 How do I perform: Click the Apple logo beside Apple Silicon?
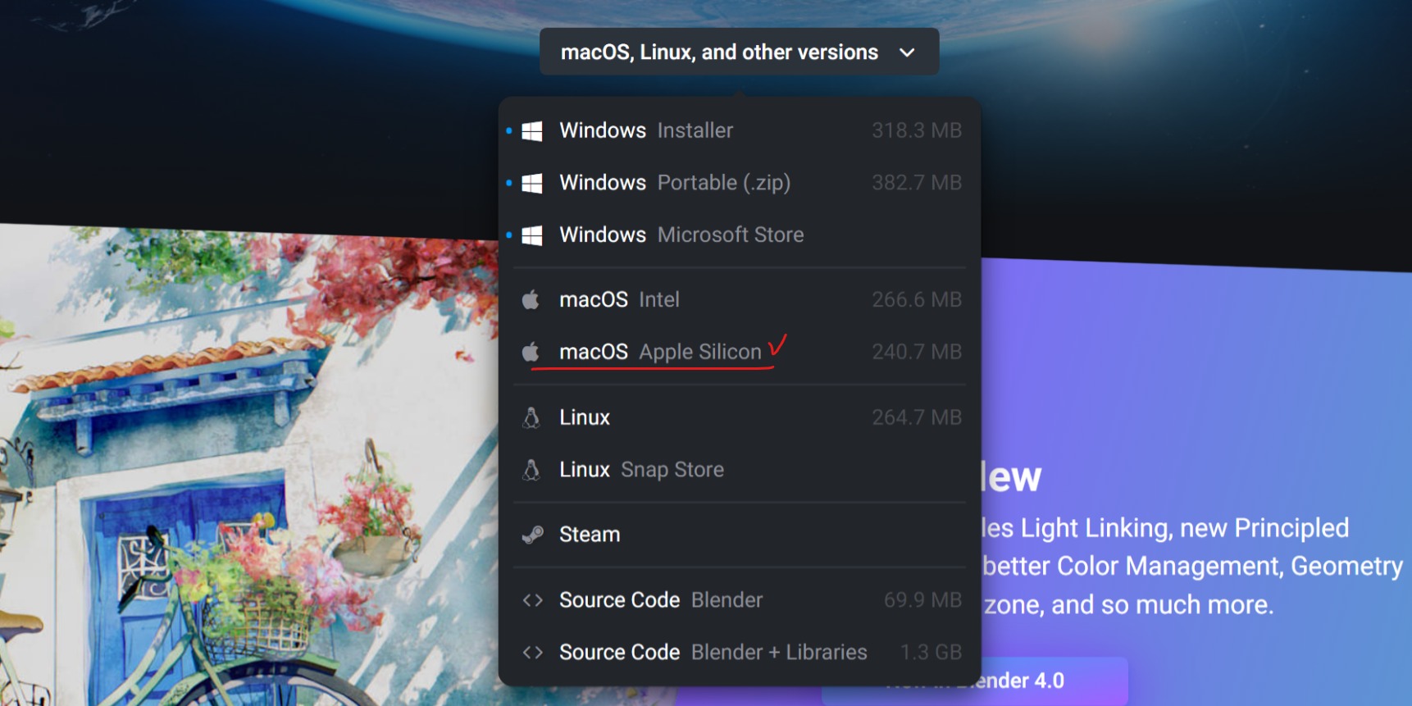pos(531,352)
